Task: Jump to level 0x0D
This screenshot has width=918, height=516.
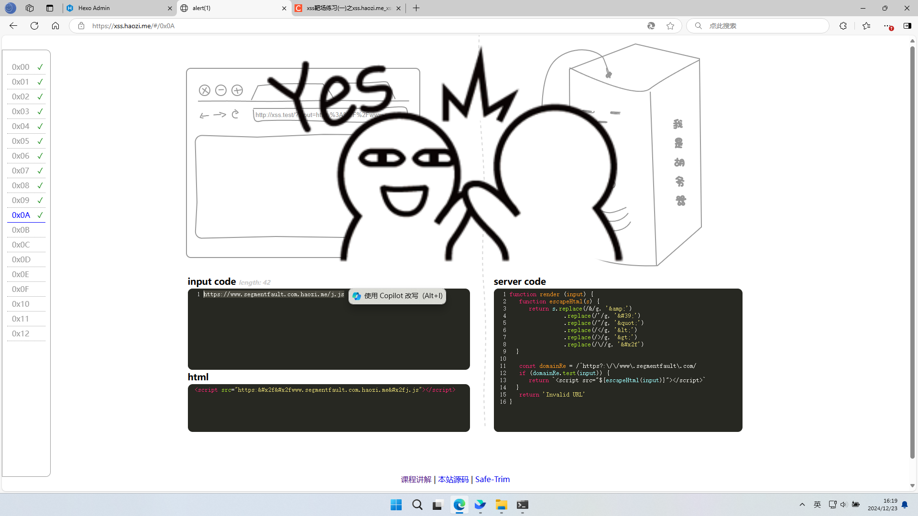Action: click(x=26, y=259)
